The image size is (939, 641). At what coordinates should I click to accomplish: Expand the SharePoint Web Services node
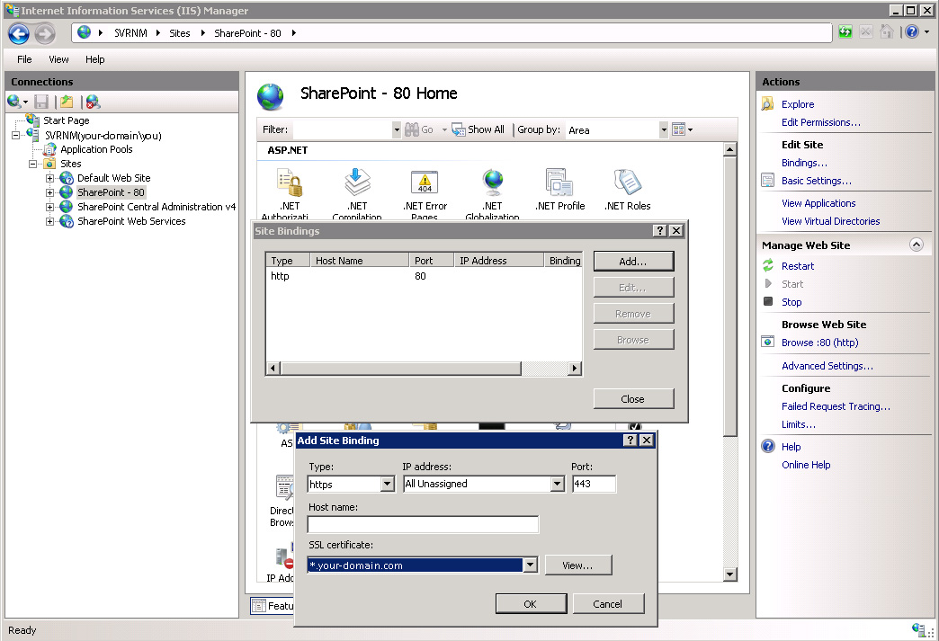click(x=49, y=221)
